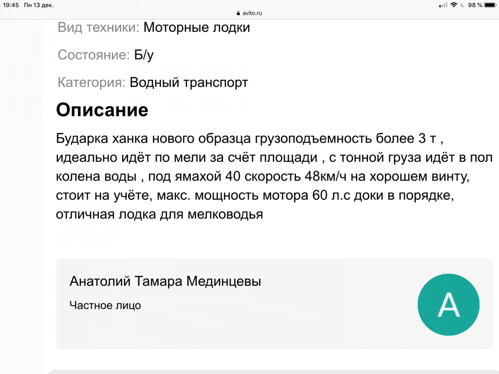Viewport: 499px width, 374px height.
Task: Tap the 19:45 clock in status bar
Action: coord(11,5)
